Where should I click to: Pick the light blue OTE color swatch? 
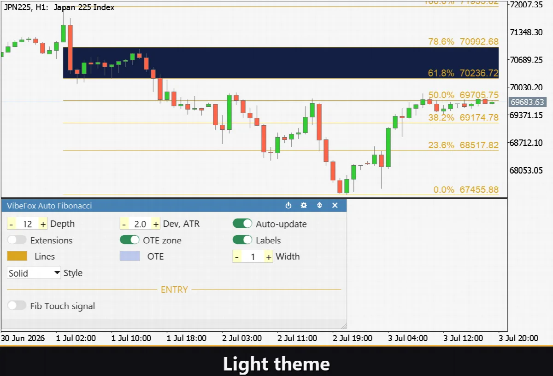pos(129,256)
